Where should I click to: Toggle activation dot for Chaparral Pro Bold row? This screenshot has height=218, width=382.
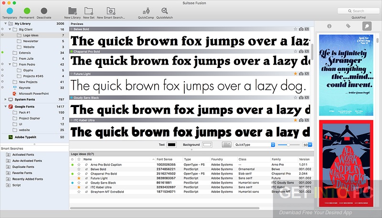73,174
